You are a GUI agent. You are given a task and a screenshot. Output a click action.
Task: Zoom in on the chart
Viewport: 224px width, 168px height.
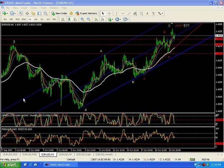[82, 19]
